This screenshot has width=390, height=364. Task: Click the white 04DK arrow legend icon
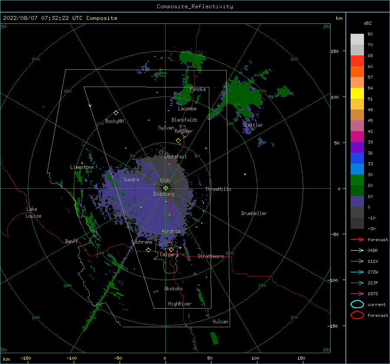[x=357, y=250]
